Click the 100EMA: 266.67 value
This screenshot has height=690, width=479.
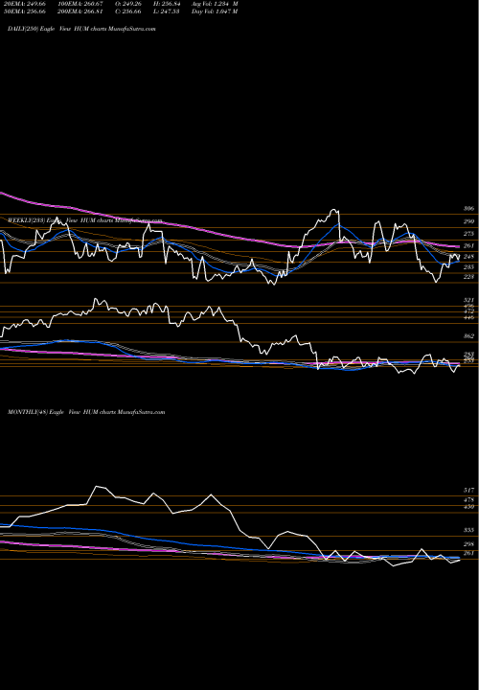click(x=80, y=4)
